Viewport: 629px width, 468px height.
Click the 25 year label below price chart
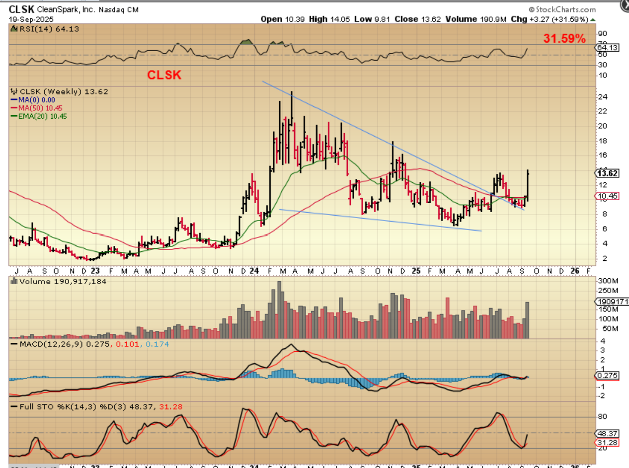click(415, 271)
